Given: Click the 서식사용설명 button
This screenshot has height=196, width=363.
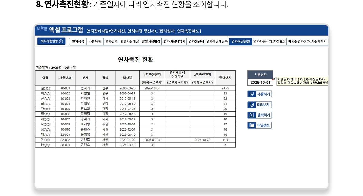Looking at the screenshot, I should [51, 41].
